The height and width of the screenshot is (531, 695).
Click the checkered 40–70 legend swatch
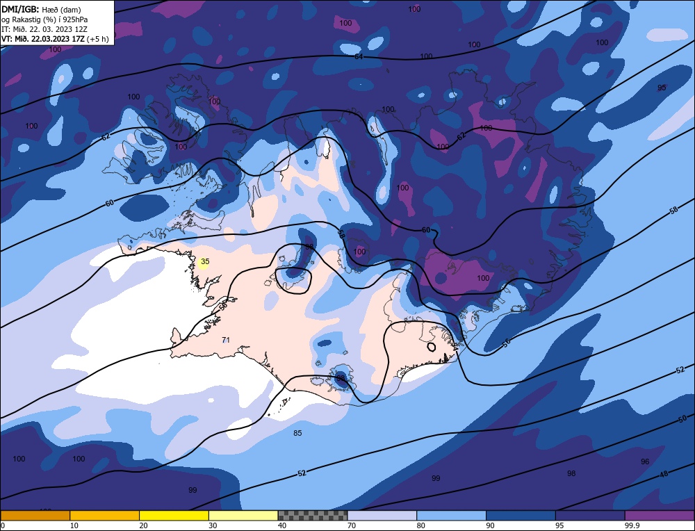[x=313, y=515]
